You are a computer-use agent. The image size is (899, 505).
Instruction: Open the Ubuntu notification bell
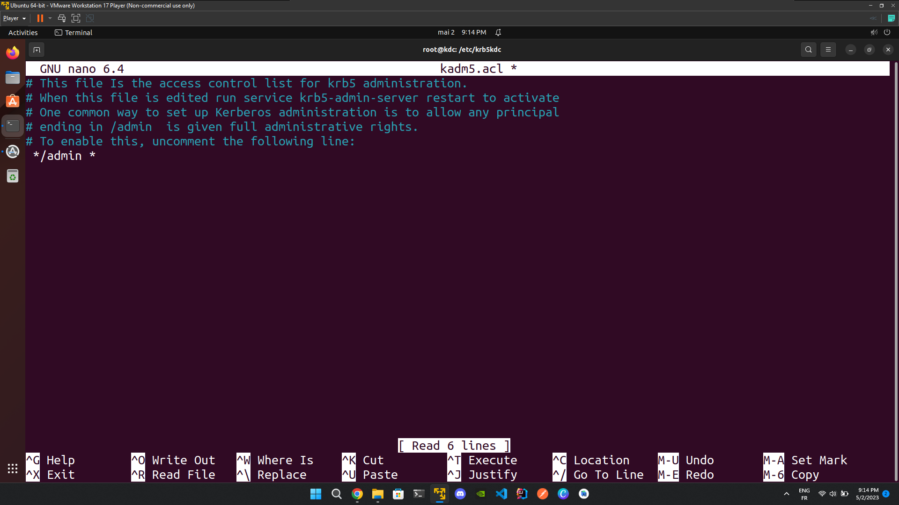[x=498, y=32]
